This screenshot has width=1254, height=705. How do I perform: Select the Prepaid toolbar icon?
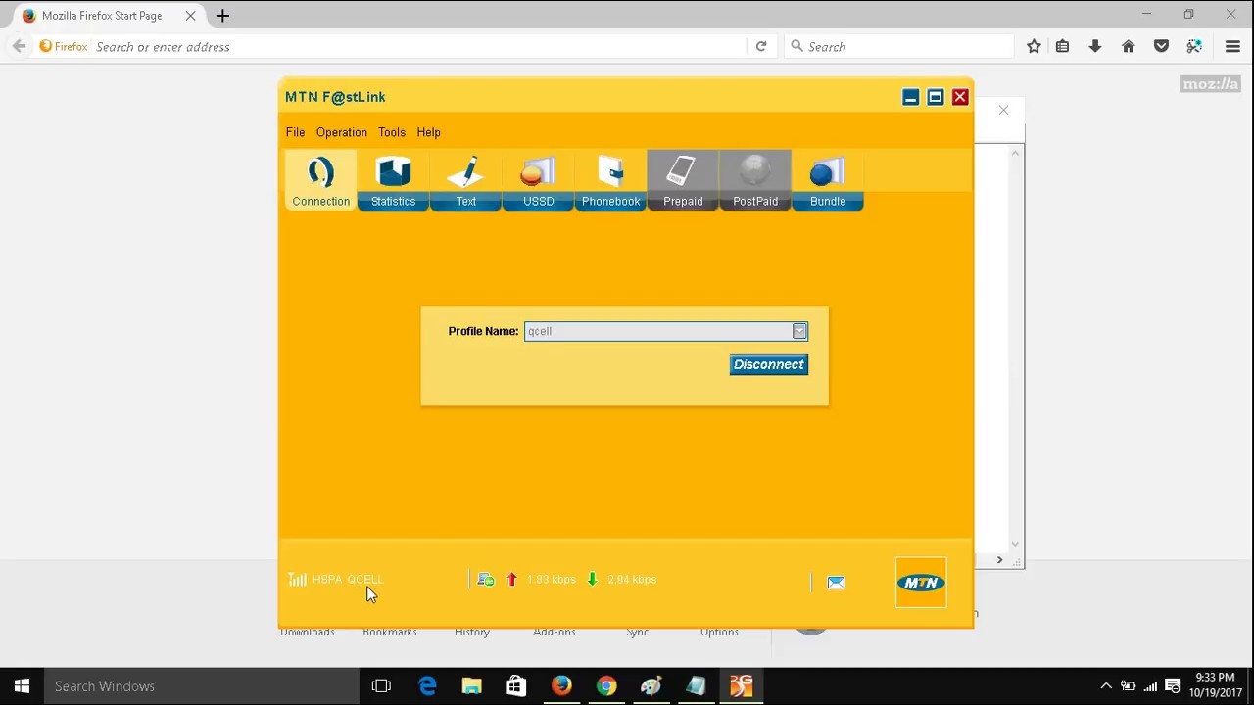683,180
